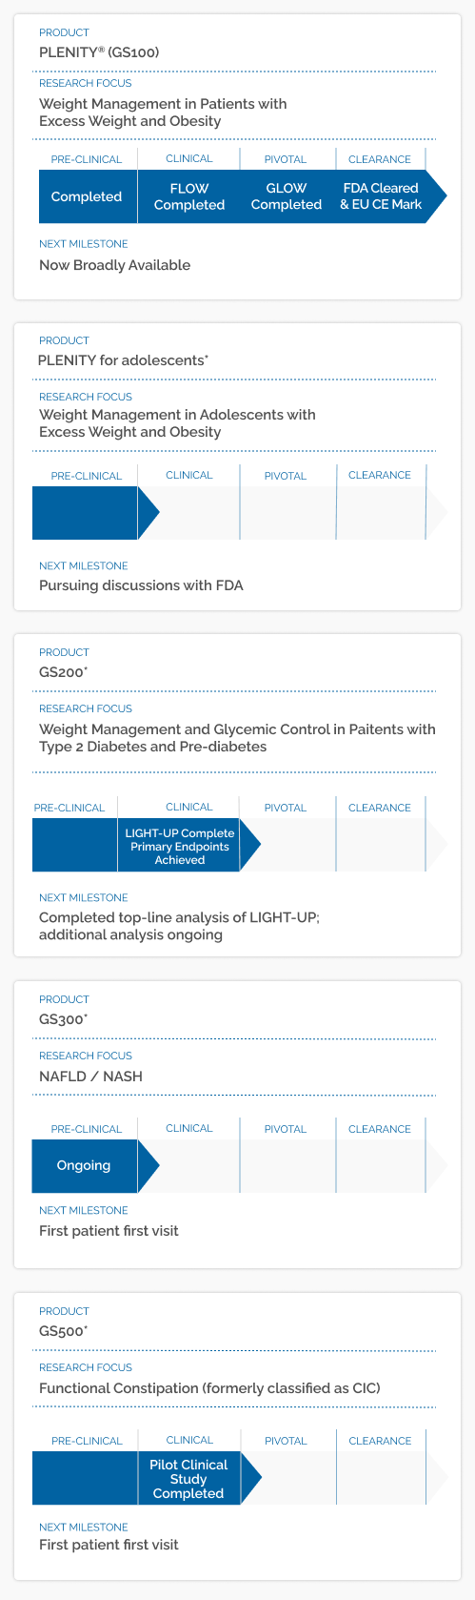Click the PLENITY (GS100) product title
This screenshot has height=1600, width=475.
(x=99, y=52)
